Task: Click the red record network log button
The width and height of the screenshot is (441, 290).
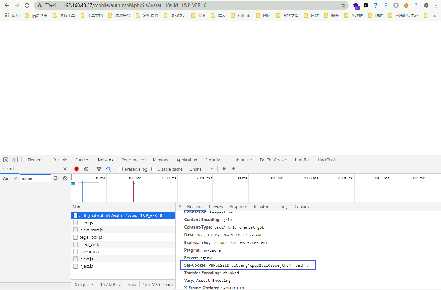Action: [x=76, y=169]
